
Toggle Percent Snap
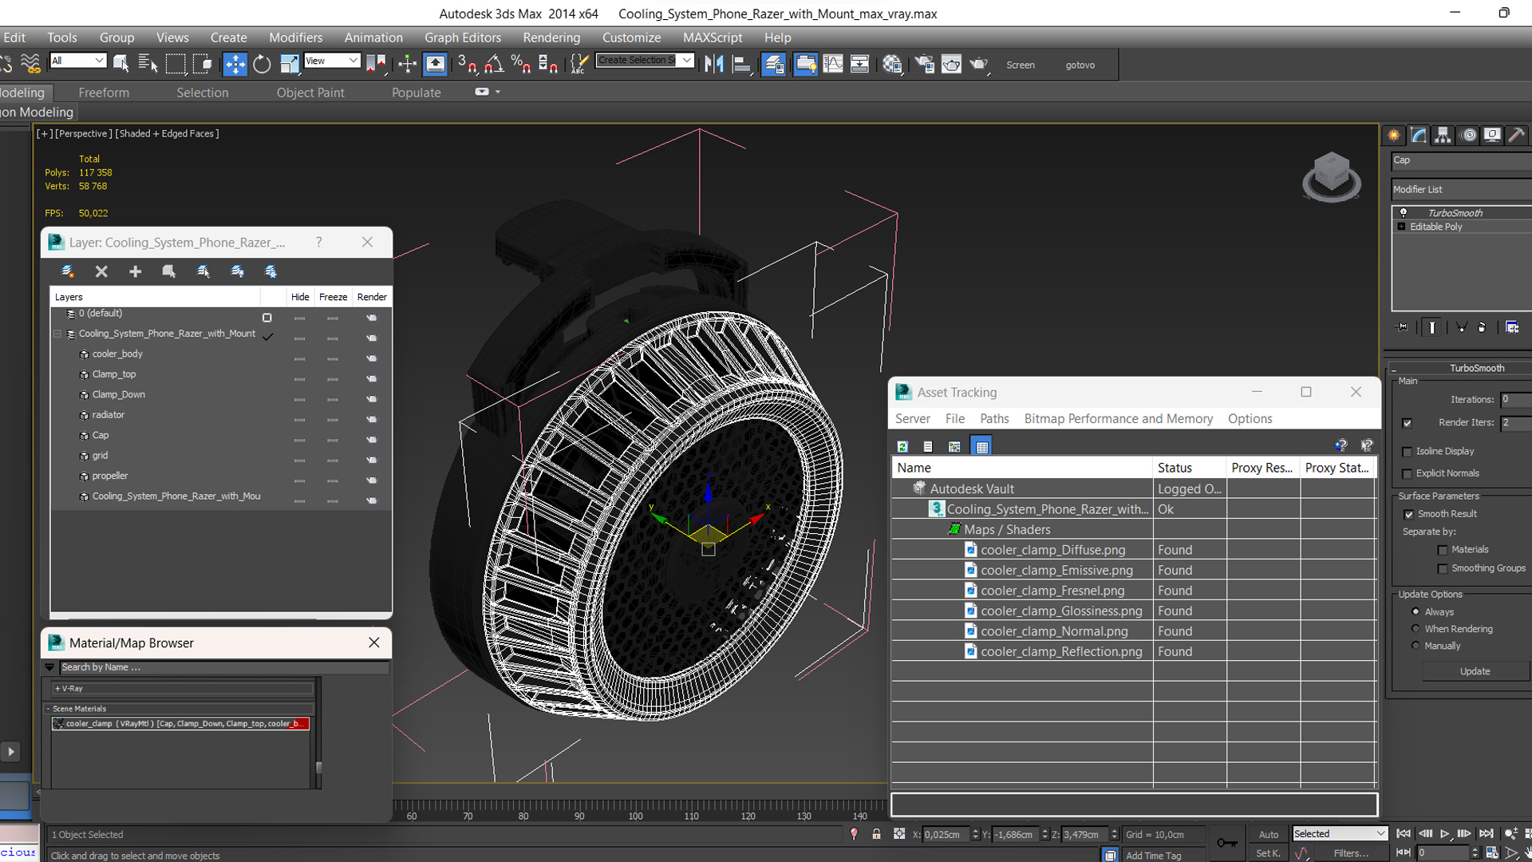pyautogui.click(x=521, y=64)
